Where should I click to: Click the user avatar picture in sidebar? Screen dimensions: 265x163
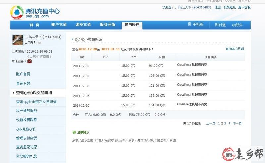click(x=17, y=40)
